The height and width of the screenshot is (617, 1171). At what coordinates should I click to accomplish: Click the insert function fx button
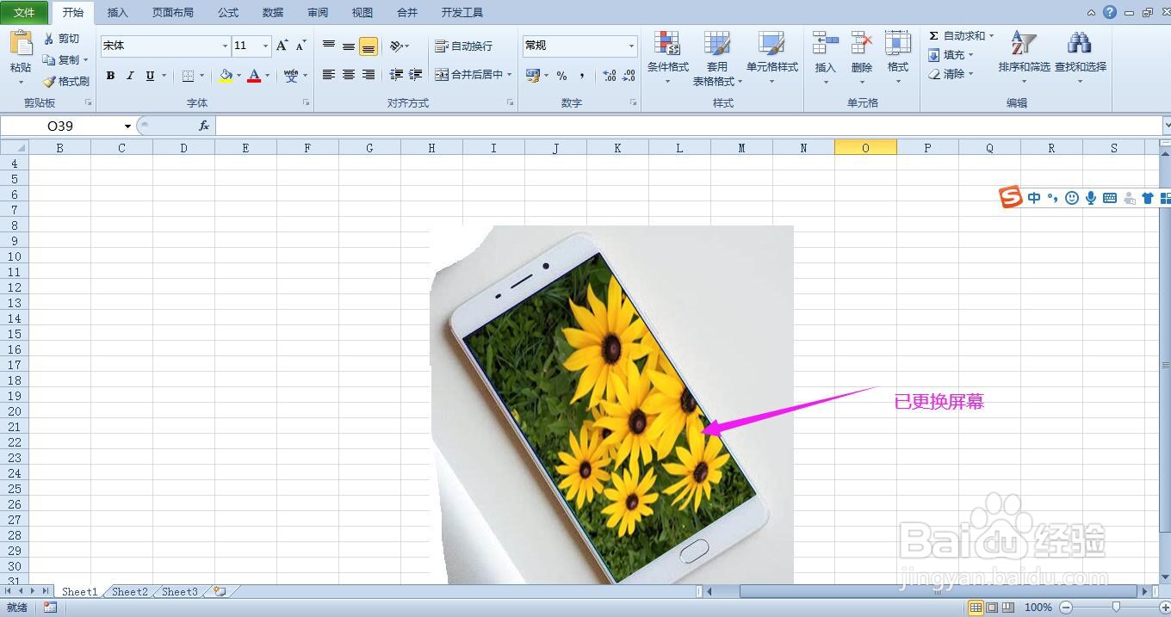pos(204,126)
